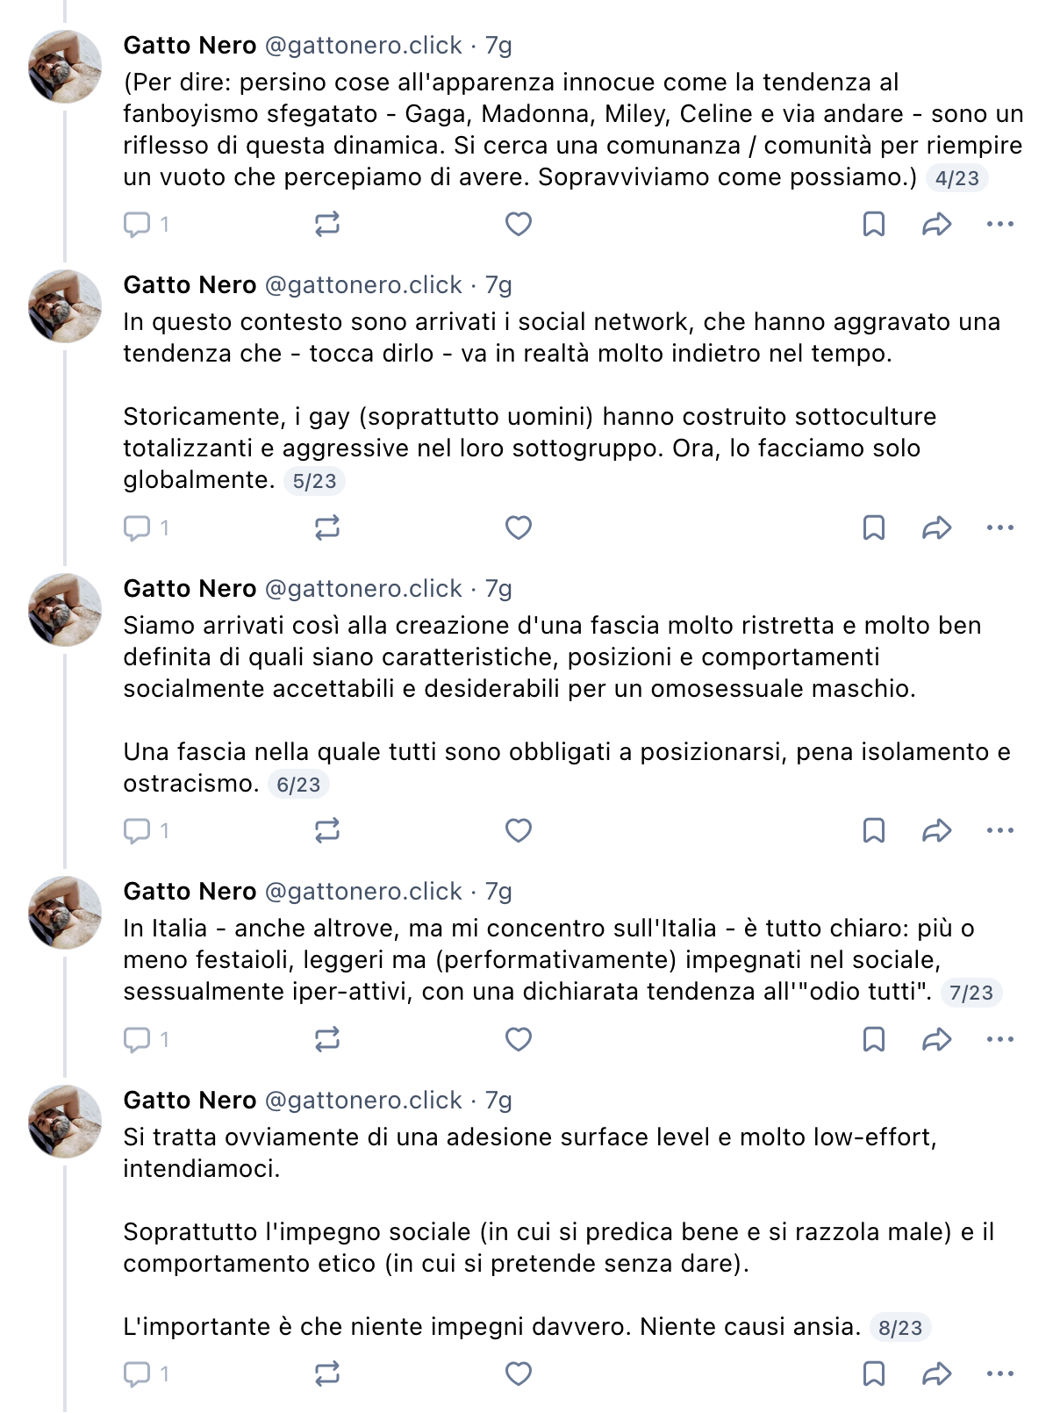The width and height of the screenshot is (1053, 1413).
Task: Open Gatto Nero's name on the first post
Action: (x=190, y=46)
